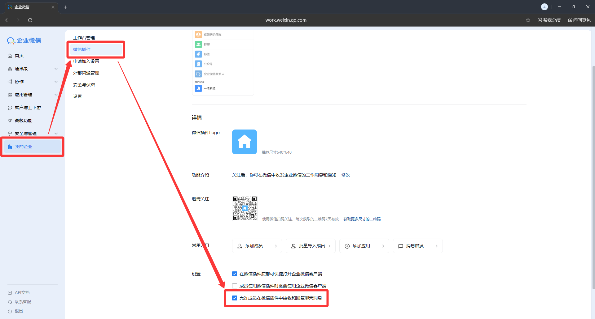Expand the 应用管理 chevron
Image resolution: width=595 pixels, height=319 pixels.
tap(56, 95)
